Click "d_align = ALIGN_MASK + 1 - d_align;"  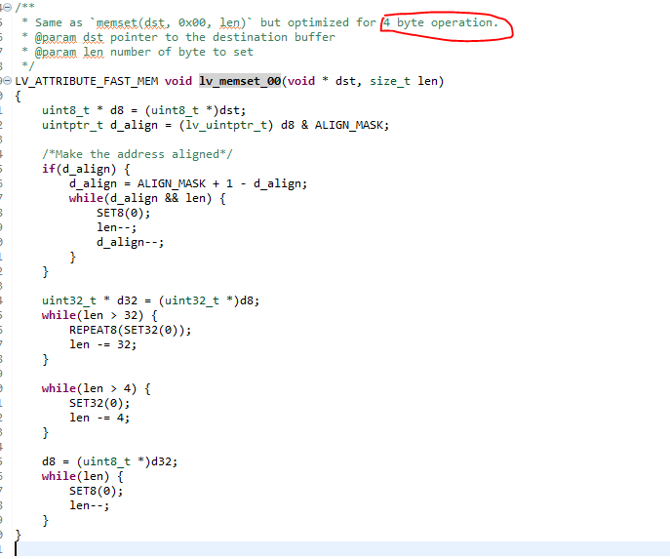188,183
